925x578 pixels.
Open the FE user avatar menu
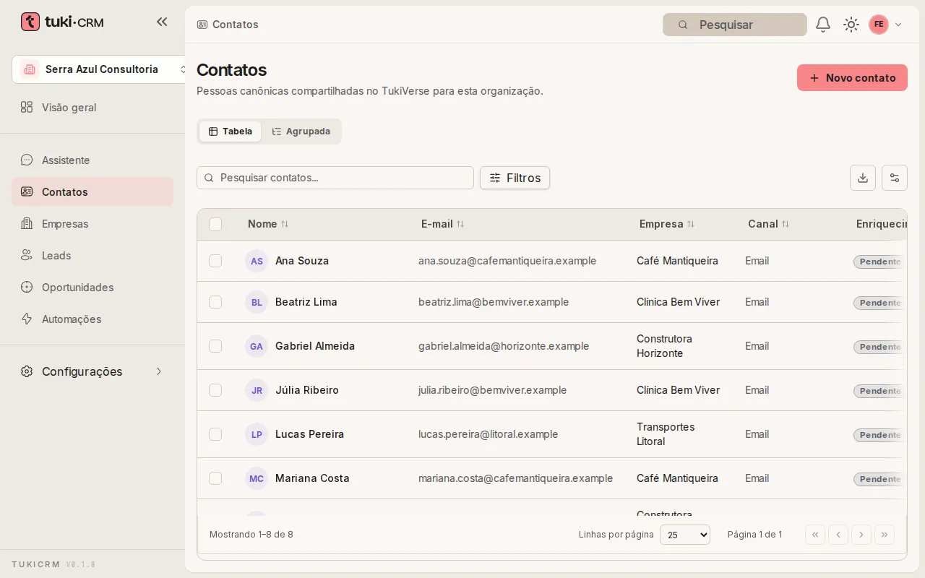coord(879,25)
